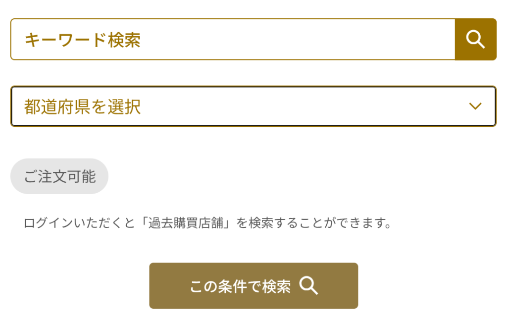The image size is (507, 328).
Task: Click inside the empty keyword search box
Action: [x=297, y=40]
